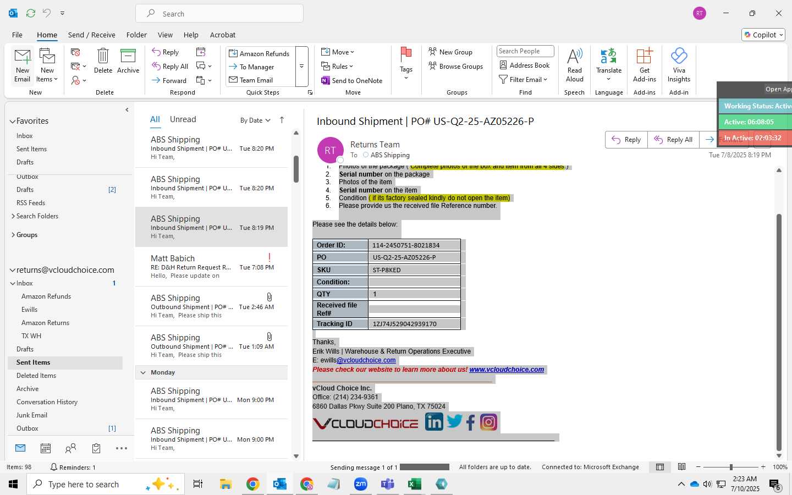Create a New Email
This screenshot has height=495, width=792.
click(22, 65)
